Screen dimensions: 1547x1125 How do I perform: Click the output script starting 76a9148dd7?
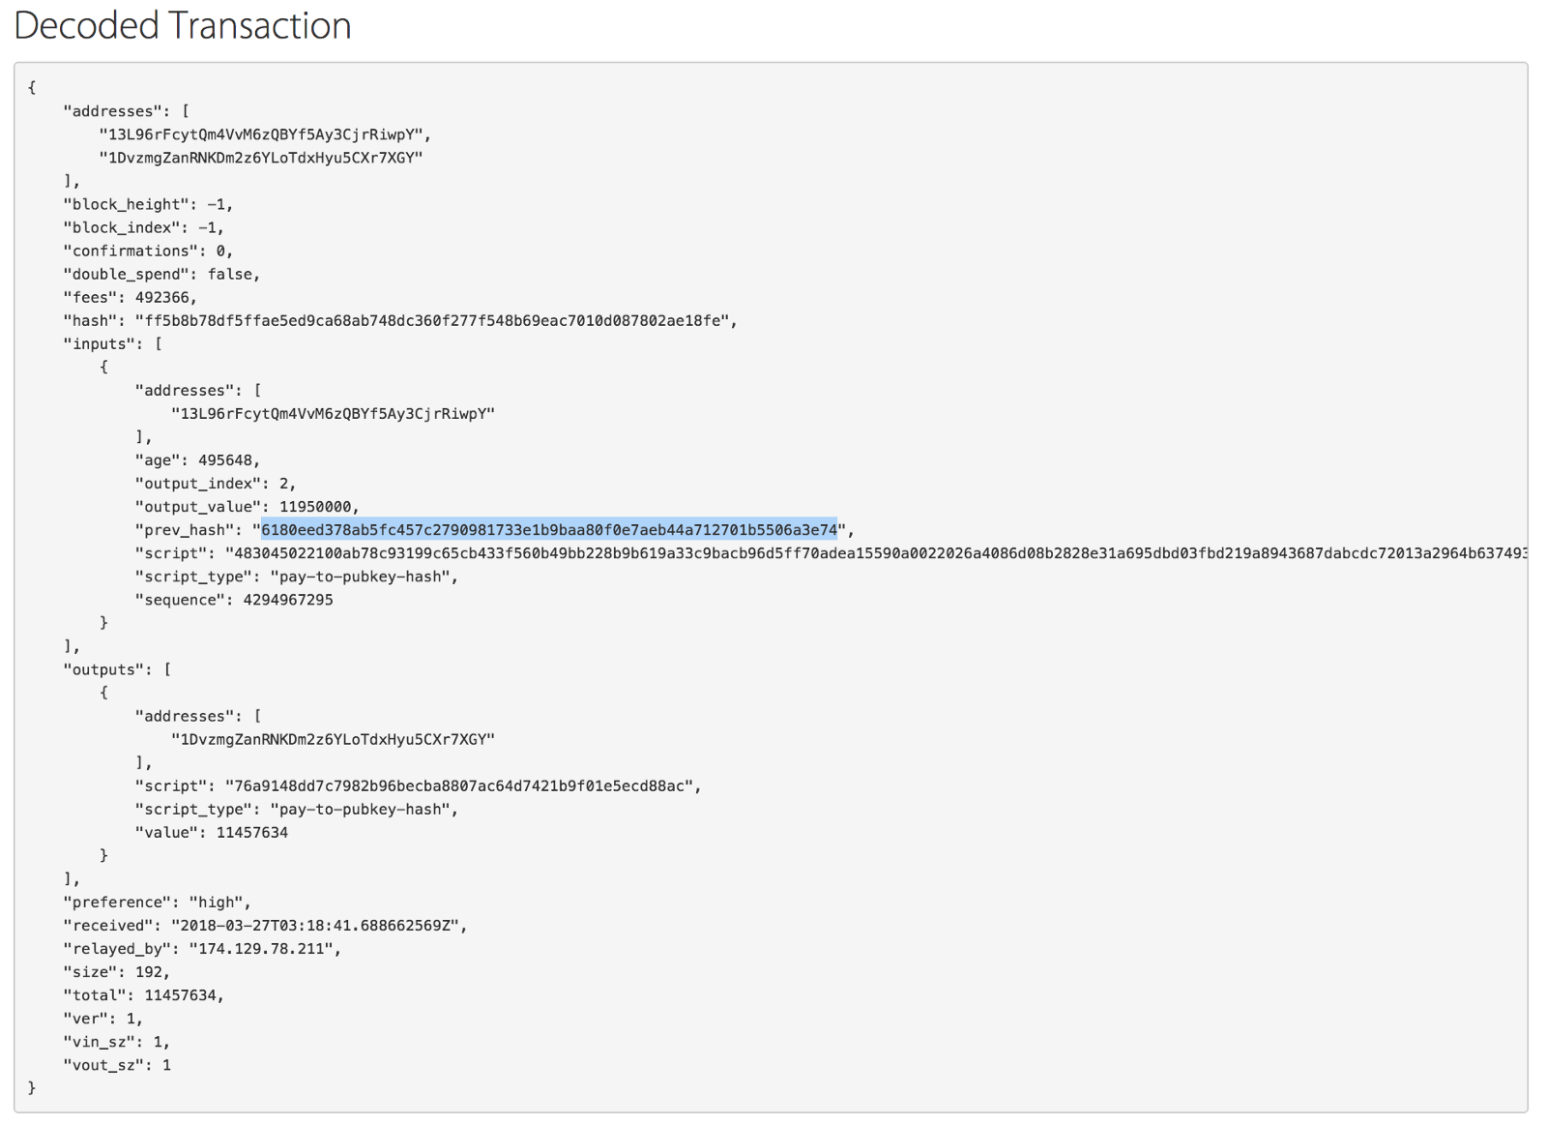(x=462, y=785)
